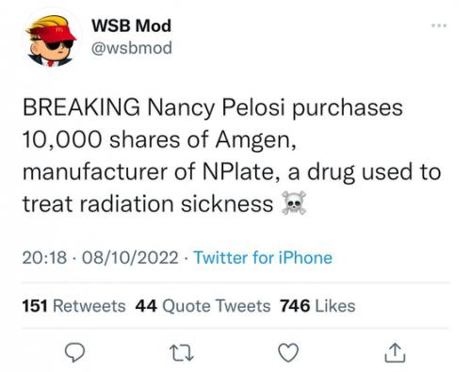Click the phrase radiation sickness

[x=176, y=204]
